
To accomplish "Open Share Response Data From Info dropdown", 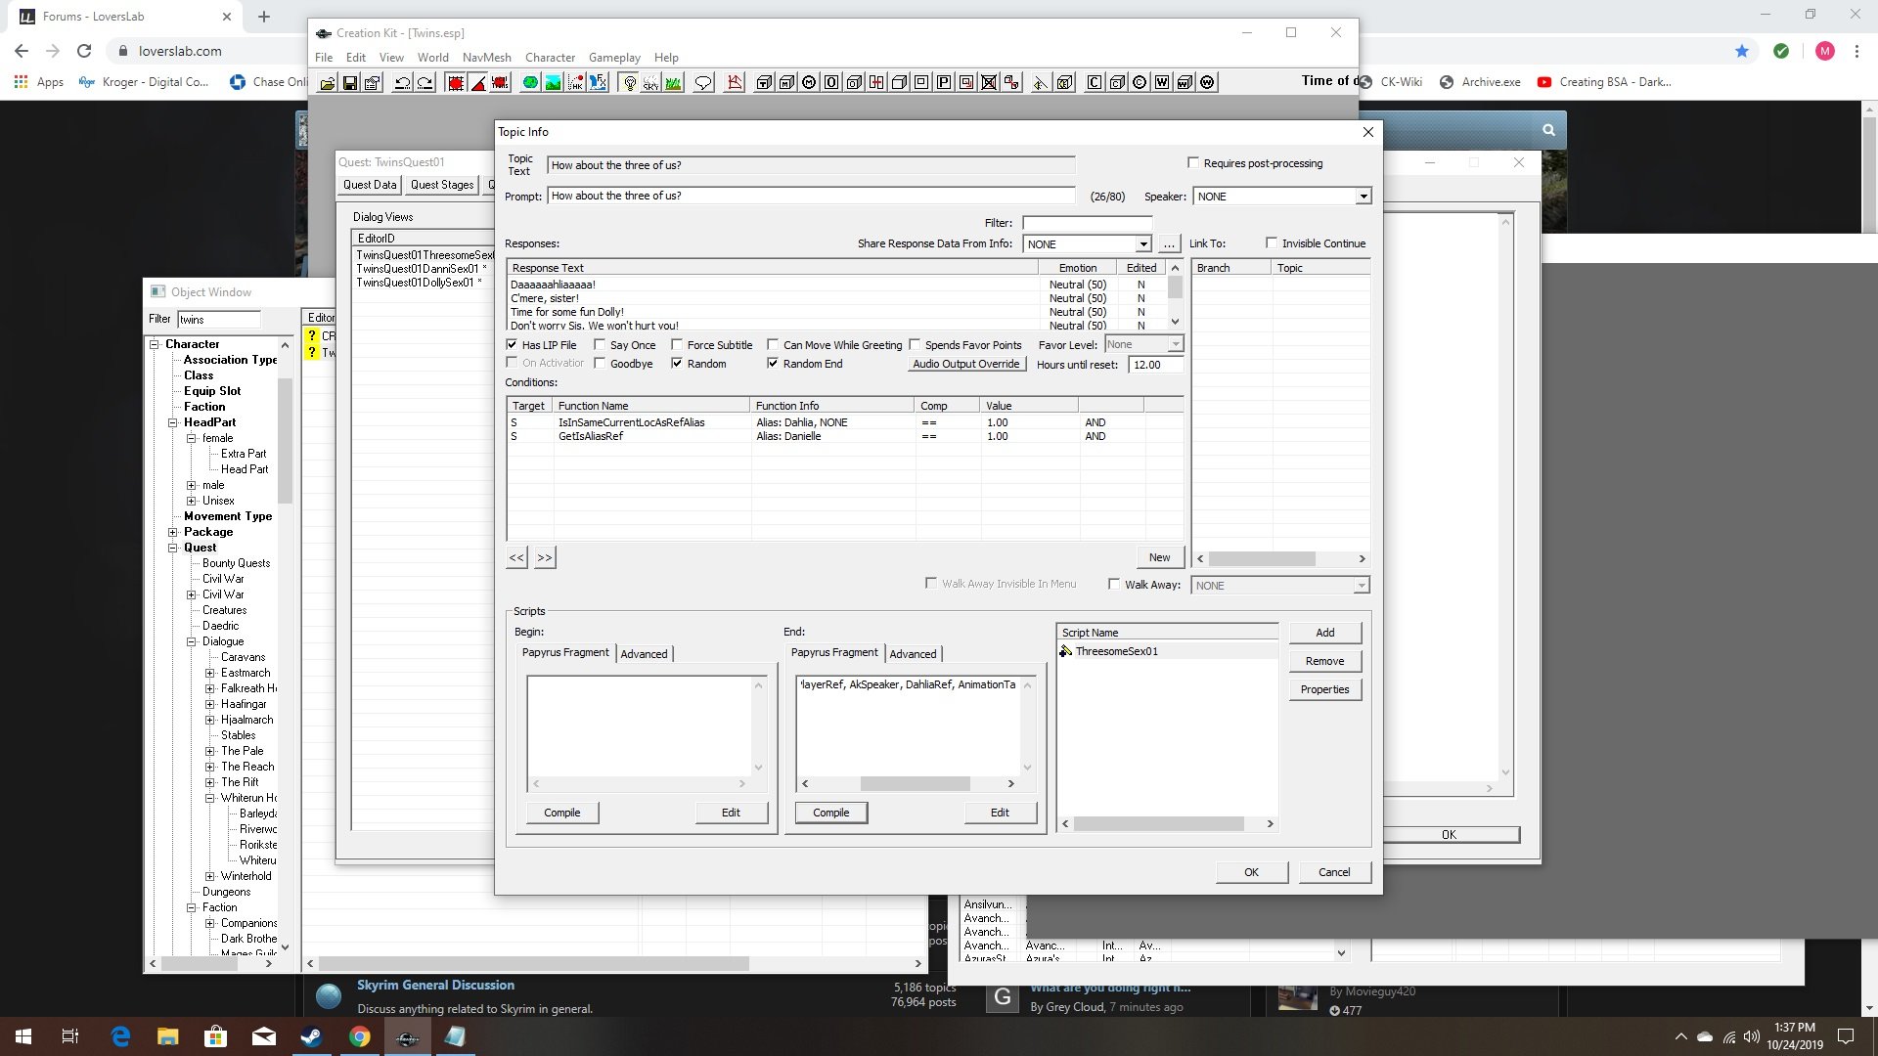I will pyautogui.click(x=1142, y=244).
